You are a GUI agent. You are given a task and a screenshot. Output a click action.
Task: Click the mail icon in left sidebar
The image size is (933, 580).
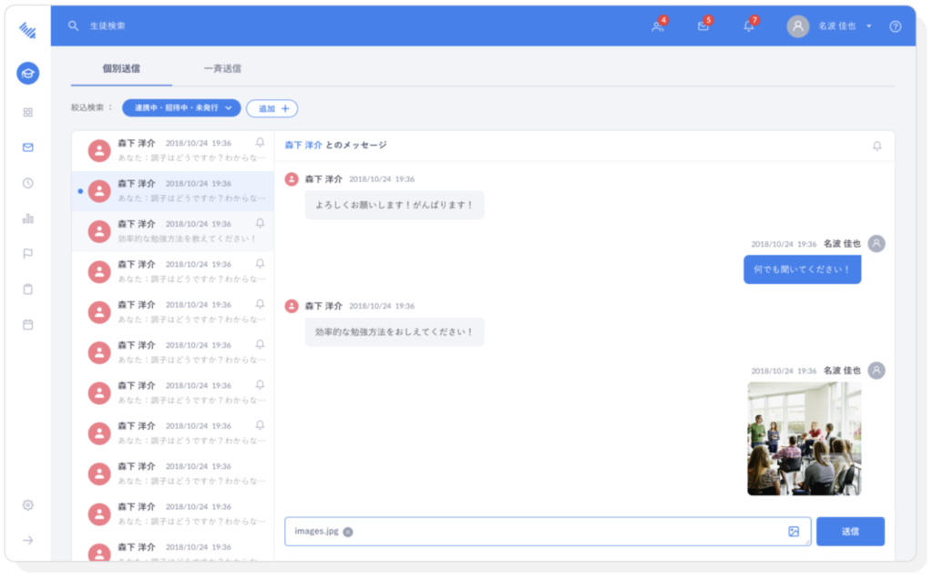27,148
